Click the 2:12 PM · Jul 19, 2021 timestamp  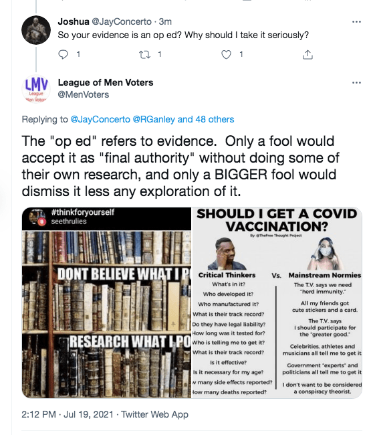[68, 414]
